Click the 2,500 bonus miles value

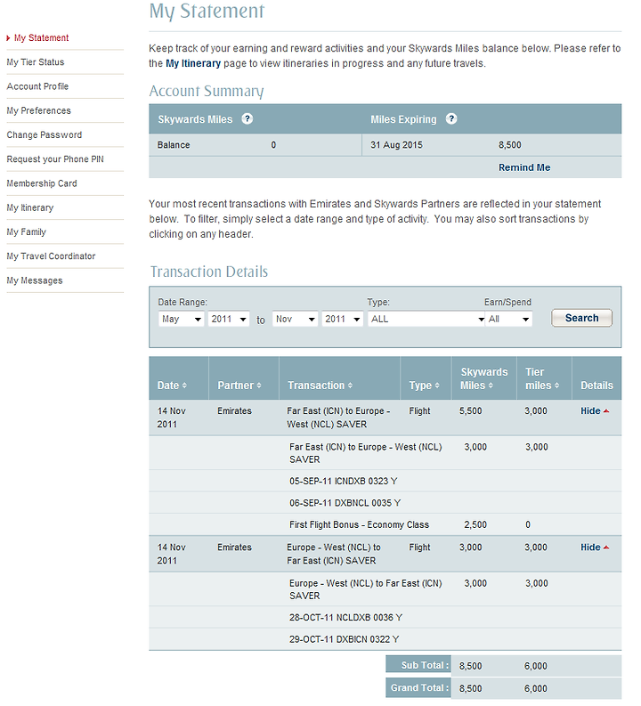point(475,524)
